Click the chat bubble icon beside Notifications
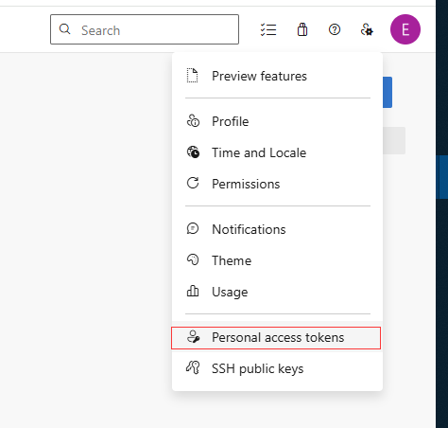The height and width of the screenshot is (428, 448). tap(193, 228)
